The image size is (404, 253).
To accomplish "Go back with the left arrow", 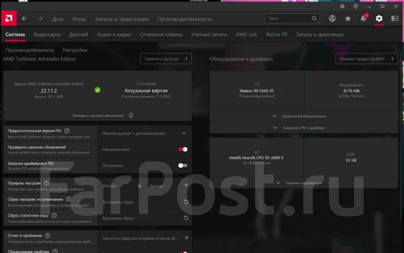I will tap(24, 18).
